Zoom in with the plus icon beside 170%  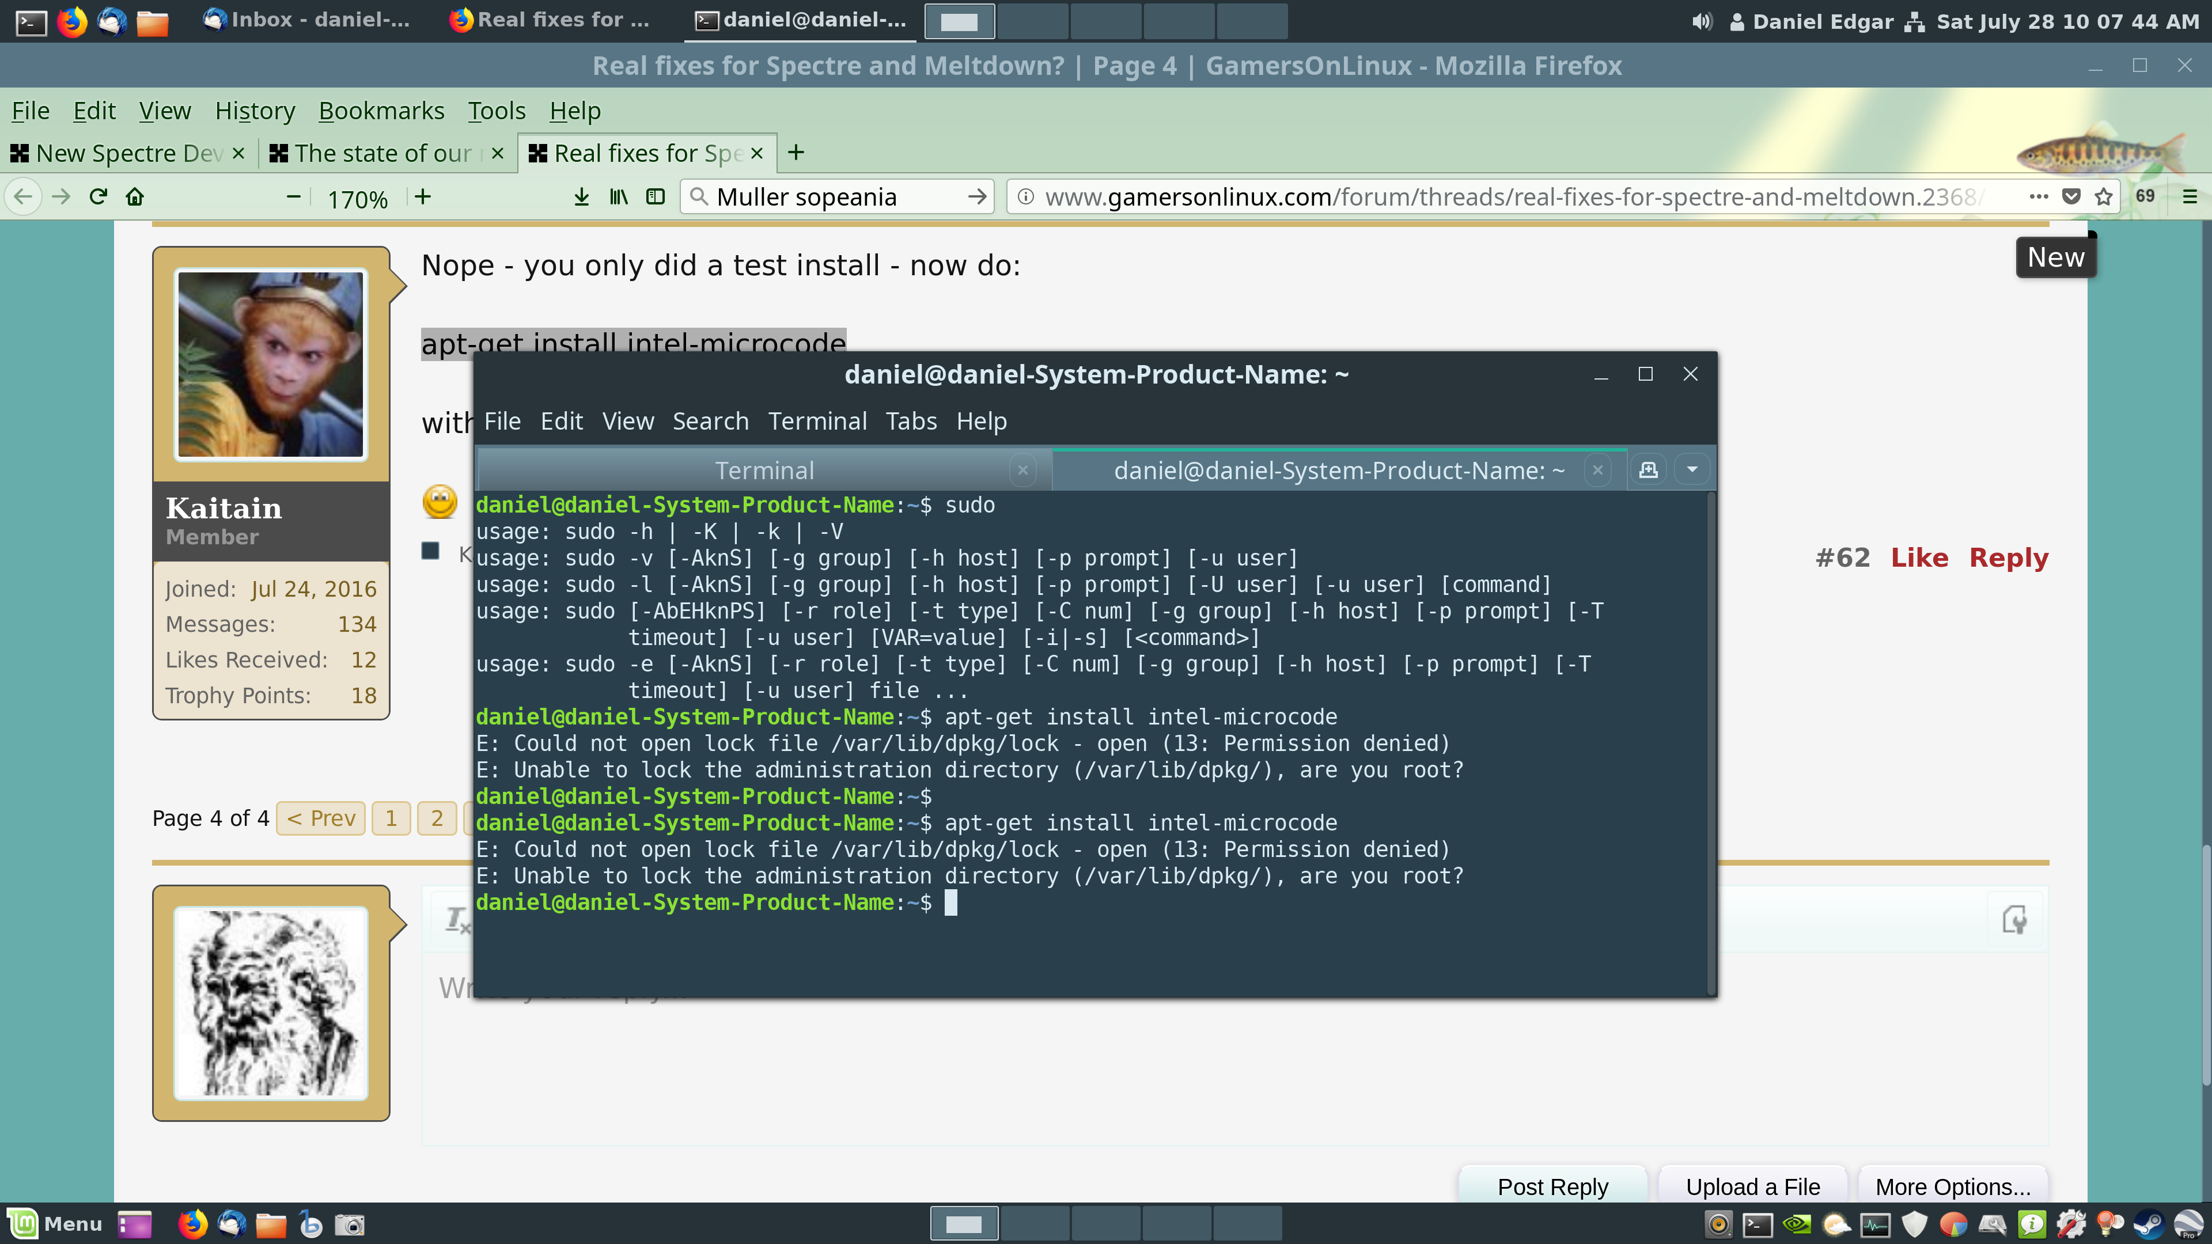tap(422, 196)
